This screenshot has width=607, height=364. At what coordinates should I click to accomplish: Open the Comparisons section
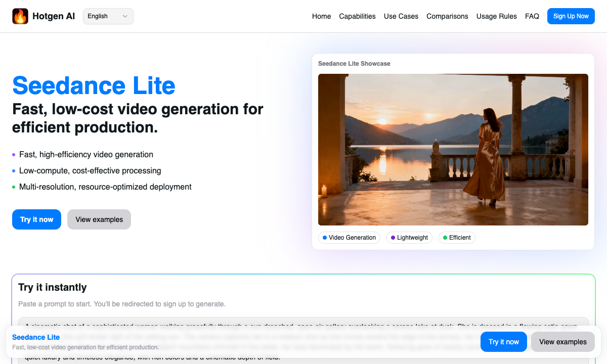447,16
